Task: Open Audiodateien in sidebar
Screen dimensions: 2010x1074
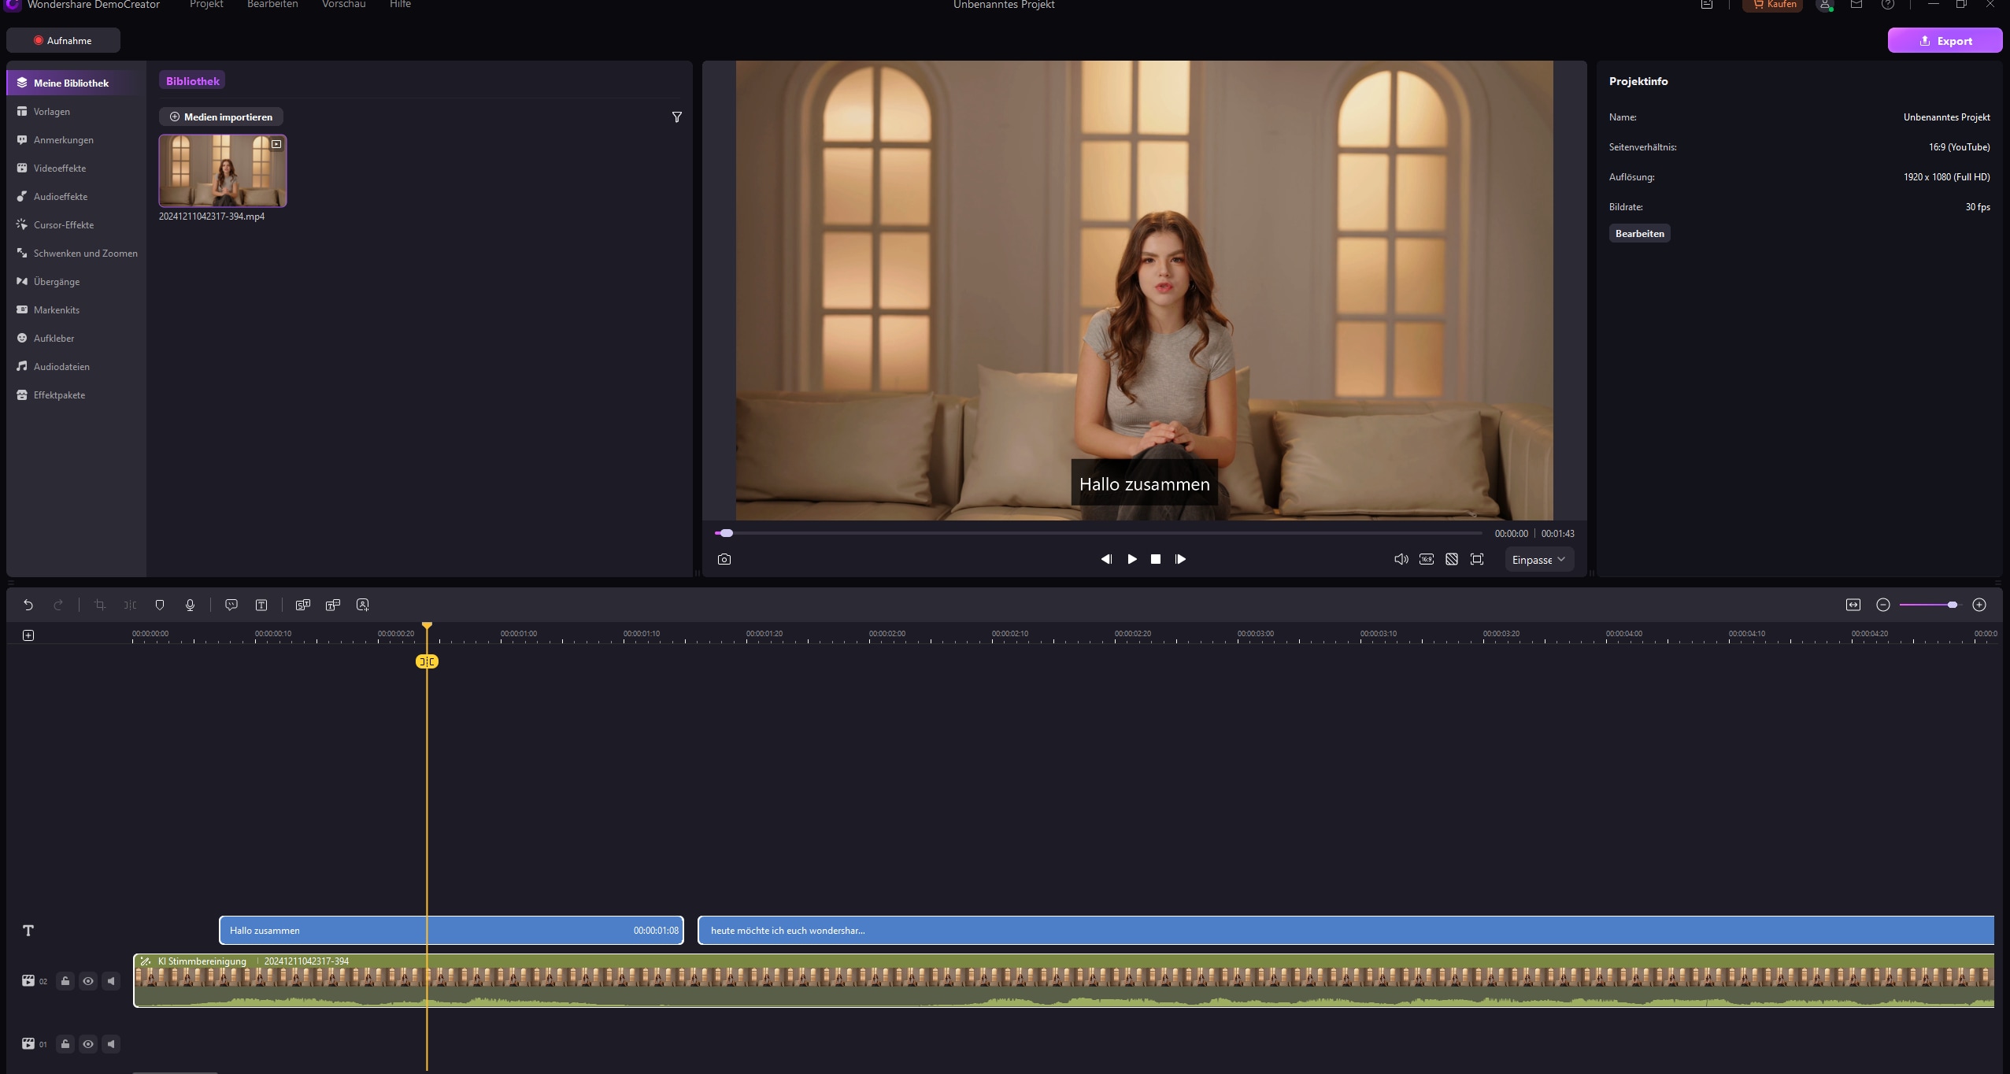Action: tap(76, 366)
